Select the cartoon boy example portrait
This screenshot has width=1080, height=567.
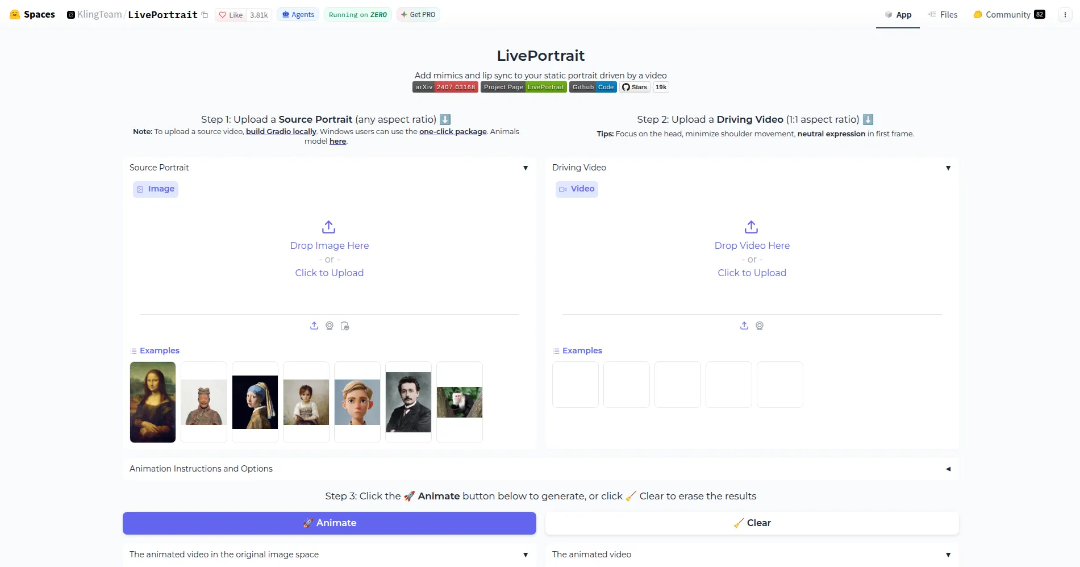[357, 402]
